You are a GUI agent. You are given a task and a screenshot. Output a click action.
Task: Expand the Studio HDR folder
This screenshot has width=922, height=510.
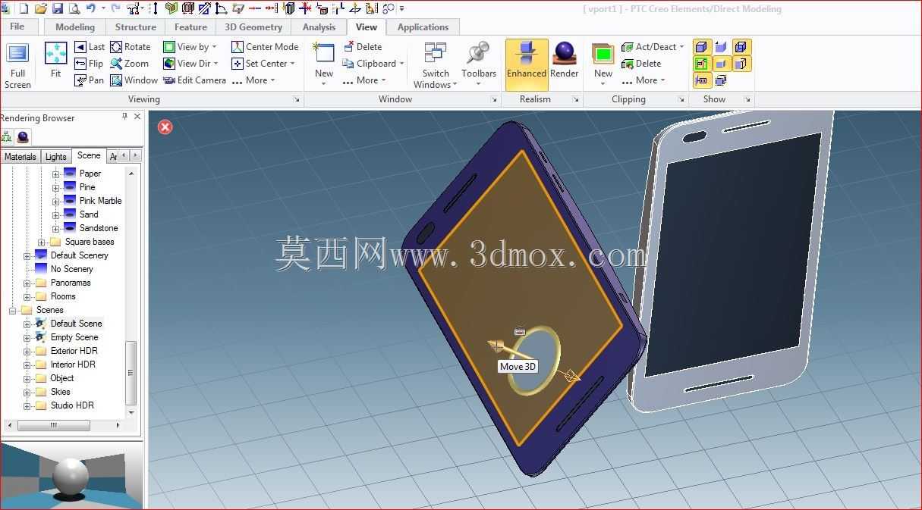click(x=27, y=406)
